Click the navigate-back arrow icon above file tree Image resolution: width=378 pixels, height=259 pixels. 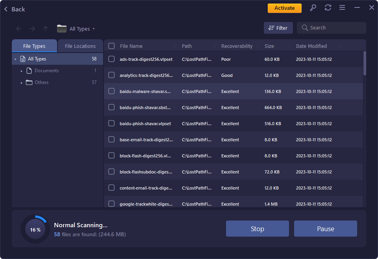click(19, 28)
